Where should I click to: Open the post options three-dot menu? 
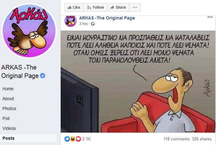[x=210, y=17]
